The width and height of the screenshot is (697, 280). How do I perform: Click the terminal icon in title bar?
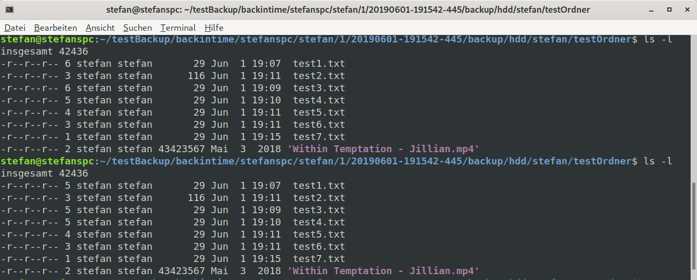9,10
